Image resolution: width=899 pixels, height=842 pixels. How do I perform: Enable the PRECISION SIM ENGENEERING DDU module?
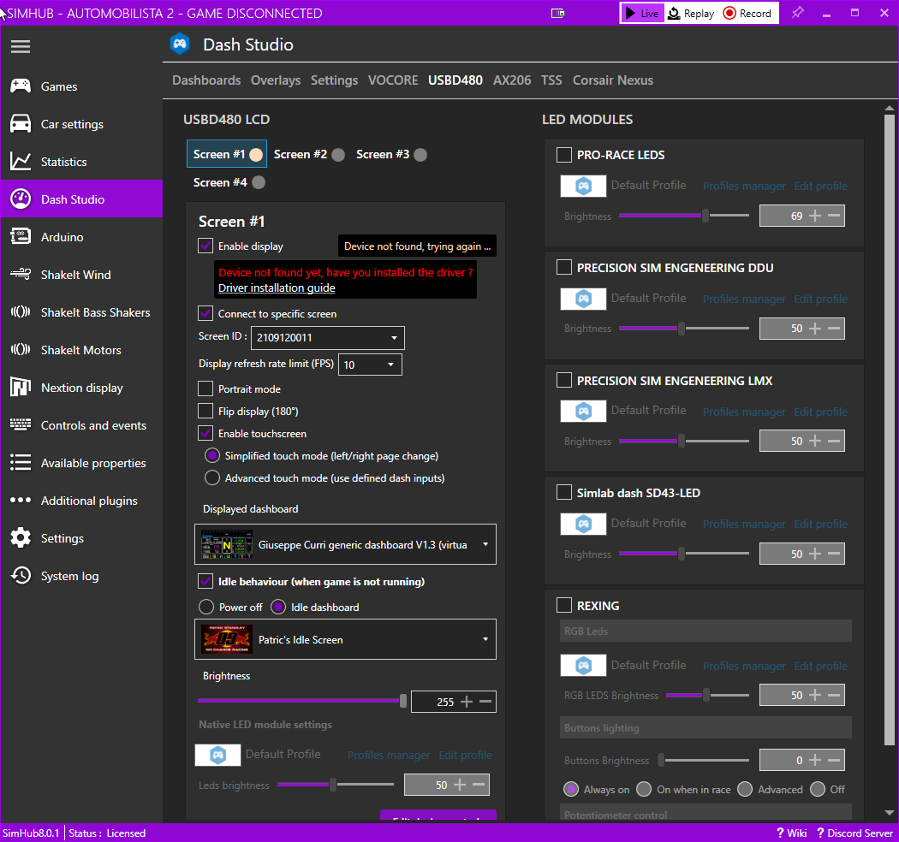[x=564, y=267]
